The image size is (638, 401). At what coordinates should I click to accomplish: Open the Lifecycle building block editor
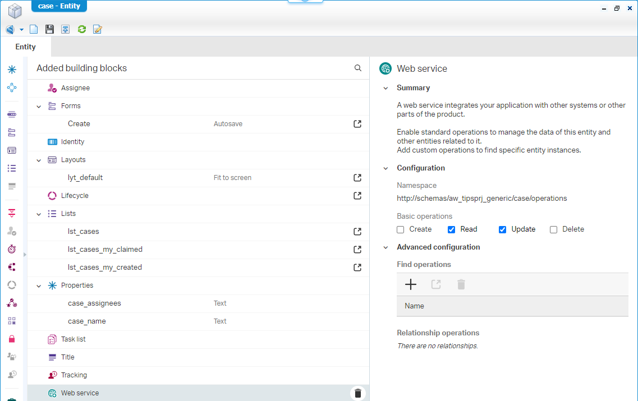coord(357,196)
